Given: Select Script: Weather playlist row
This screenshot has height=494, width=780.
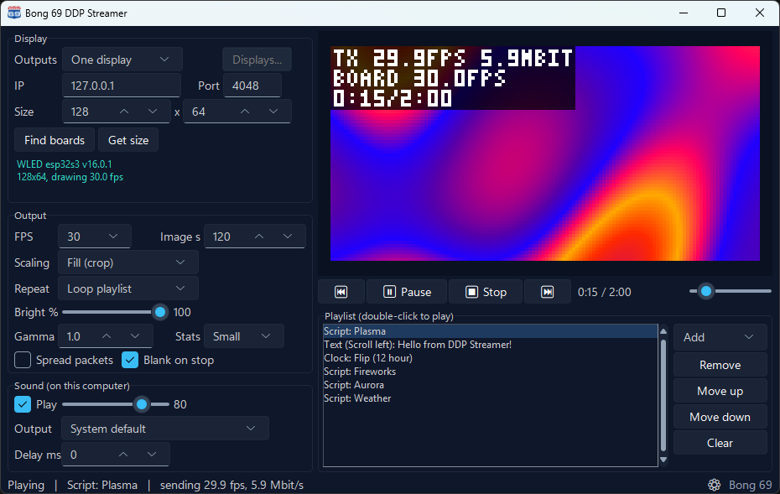Looking at the screenshot, I should click(x=491, y=398).
